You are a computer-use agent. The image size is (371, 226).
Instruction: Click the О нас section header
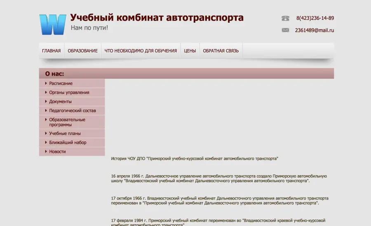click(54, 74)
